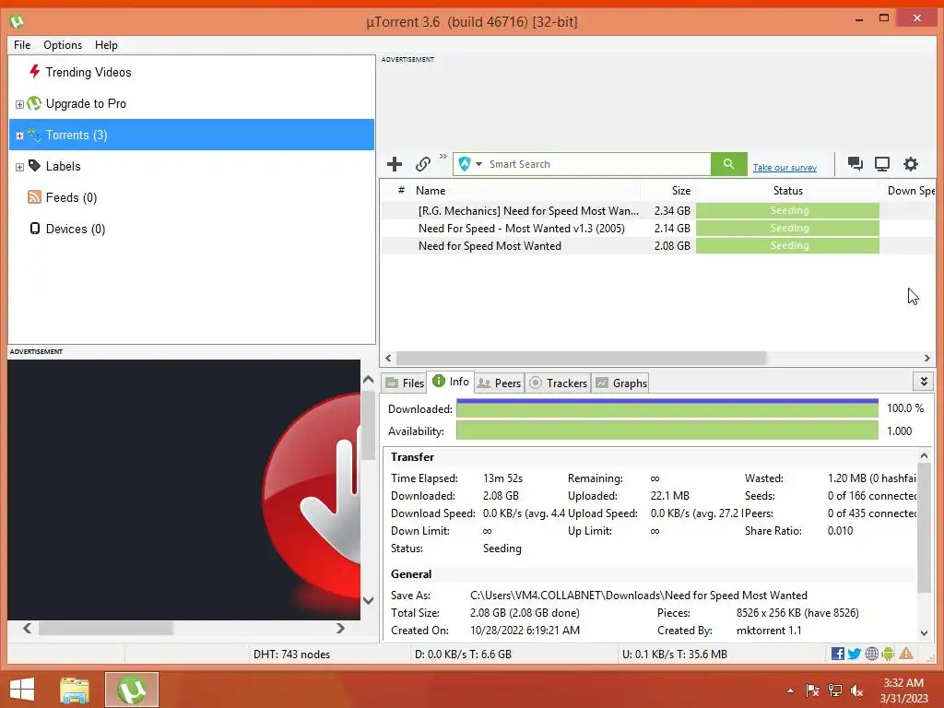Switch to the Info tab
This screenshot has height=708, width=944.
click(x=450, y=382)
